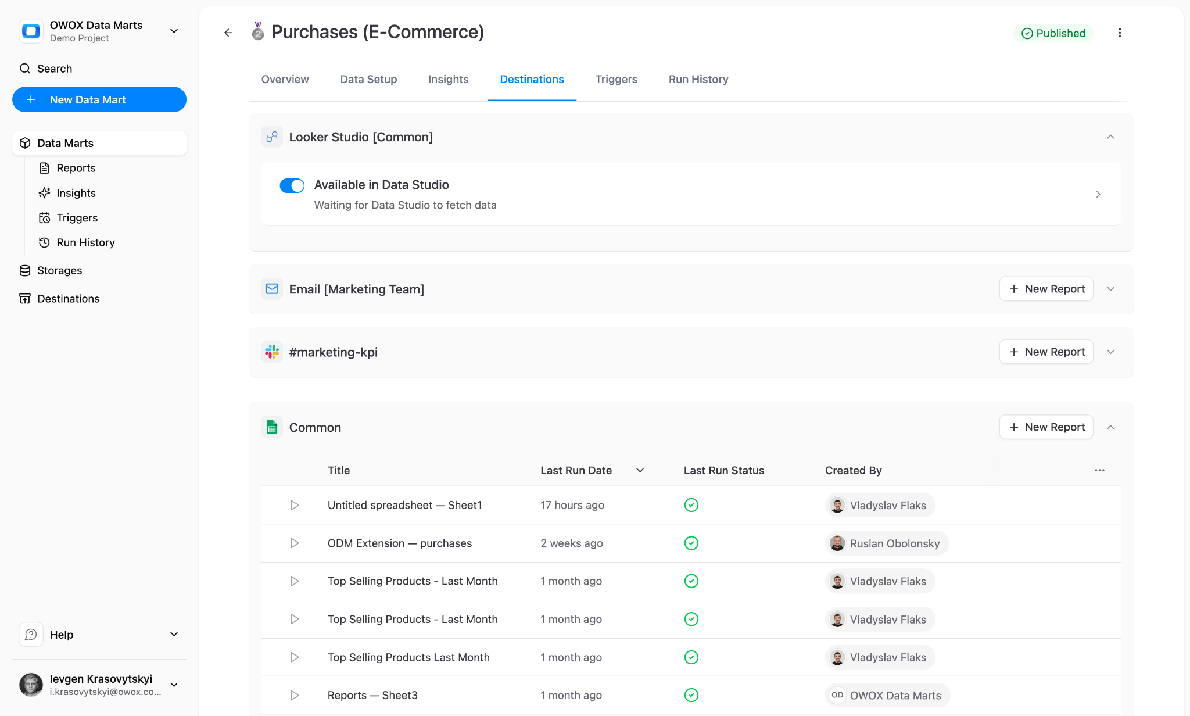This screenshot has width=1190, height=716.
Task: Open Insights in the sidebar
Action: 76,193
